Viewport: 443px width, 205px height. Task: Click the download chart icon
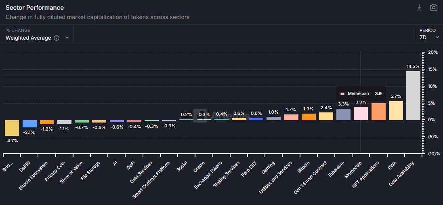pyautogui.click(x=419, y=8)
